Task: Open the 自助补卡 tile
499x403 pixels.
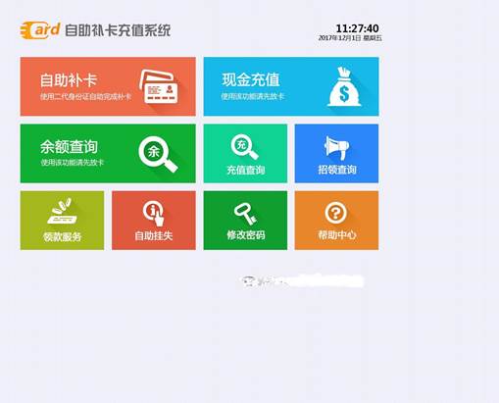Action: (x=108, y=86)
